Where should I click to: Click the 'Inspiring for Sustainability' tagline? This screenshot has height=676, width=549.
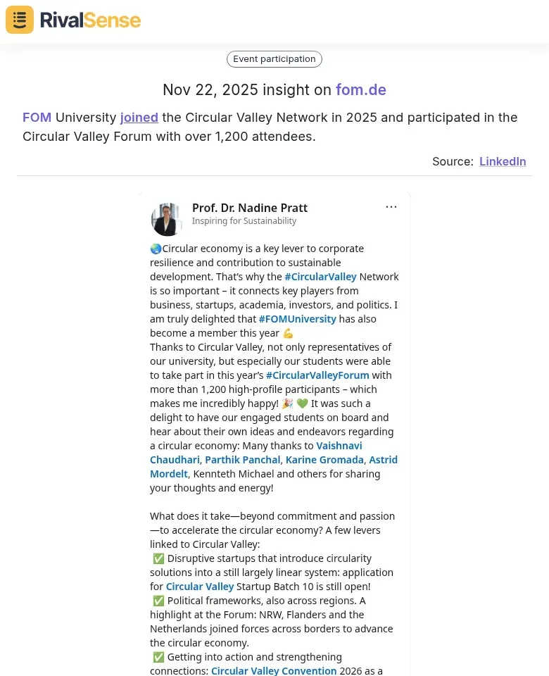click(x=244, y=221)
